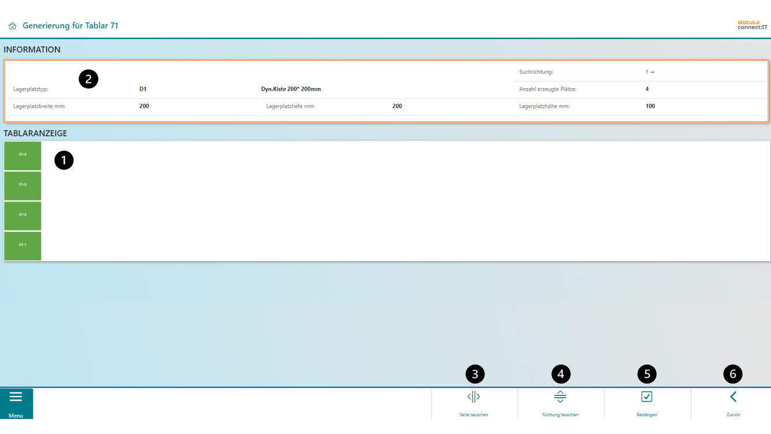
Task: Click the Lagerplatzhöhe mm value 100
Action: (650, 106)
